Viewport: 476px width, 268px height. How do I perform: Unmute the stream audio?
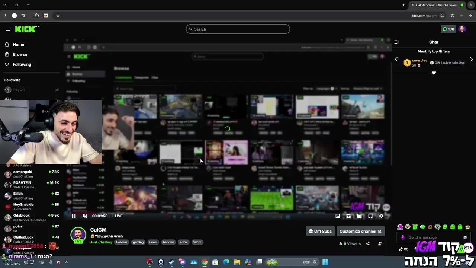coord(85,216)
